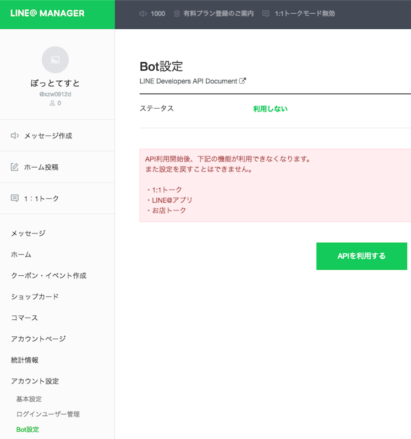Click the friends count person icon
The image size is (411, 439).
click(52, 103)
